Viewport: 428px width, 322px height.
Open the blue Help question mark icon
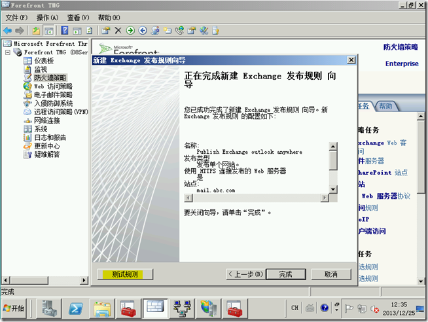pos(65,30)
